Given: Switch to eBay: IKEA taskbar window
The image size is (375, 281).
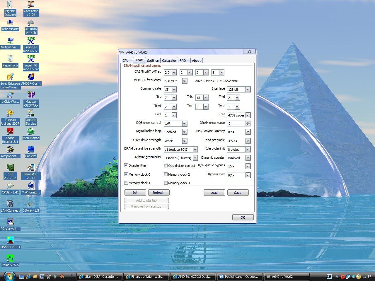Looking at the screenshot, I should pyautogui.click(x=99, y=277).
